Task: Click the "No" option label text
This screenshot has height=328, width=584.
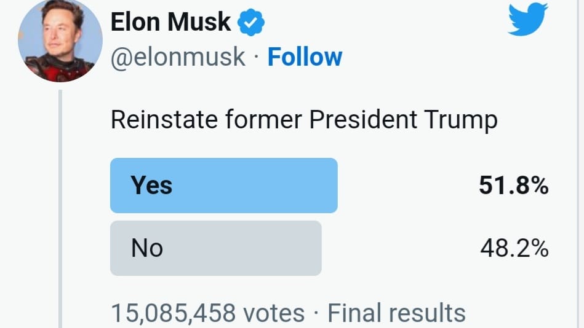Action: tap(147, 248)
